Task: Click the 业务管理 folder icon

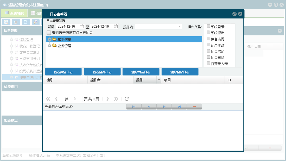Action: [x=54, y=45]
